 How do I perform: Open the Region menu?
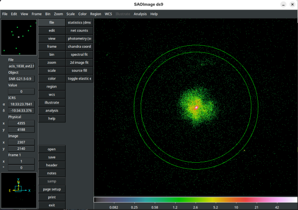(96, 14)
